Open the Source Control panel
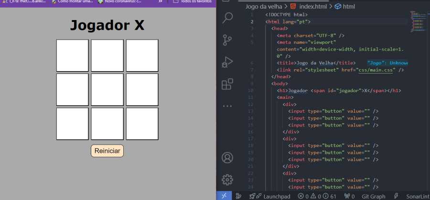The height and width of the screenshot is (200, 430). [x=227, y=40]
